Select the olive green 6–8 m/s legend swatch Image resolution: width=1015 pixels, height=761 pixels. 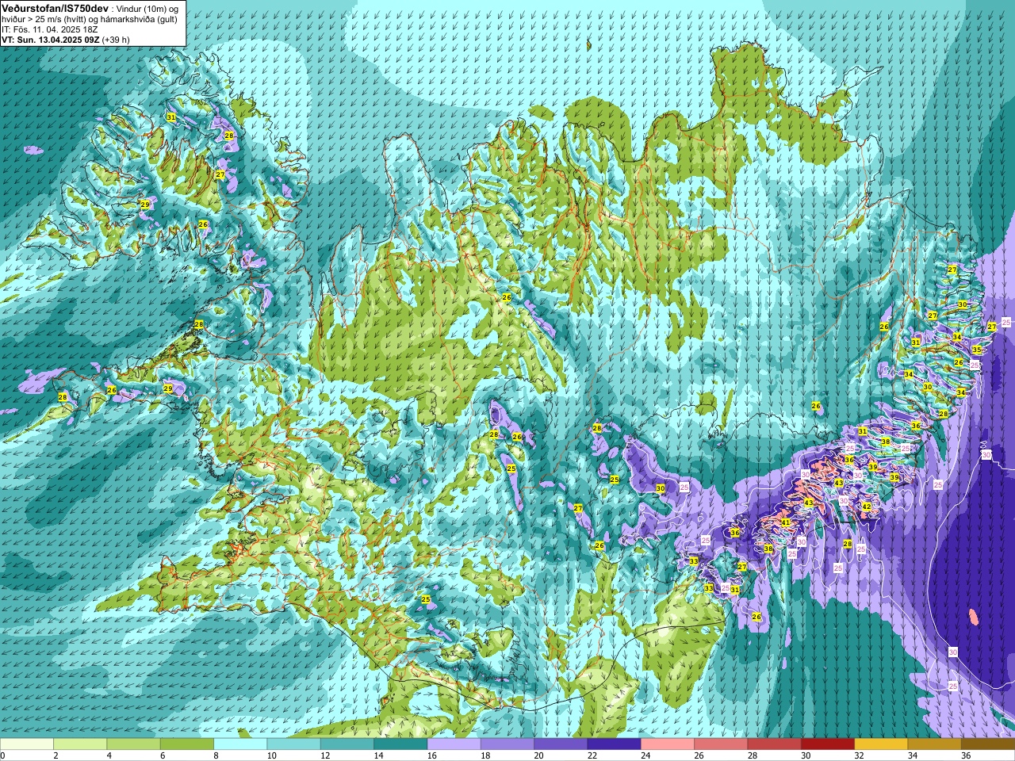click(187, 744)
